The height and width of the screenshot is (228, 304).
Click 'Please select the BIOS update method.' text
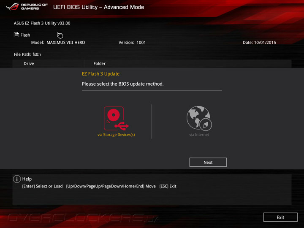coord(123,84)
